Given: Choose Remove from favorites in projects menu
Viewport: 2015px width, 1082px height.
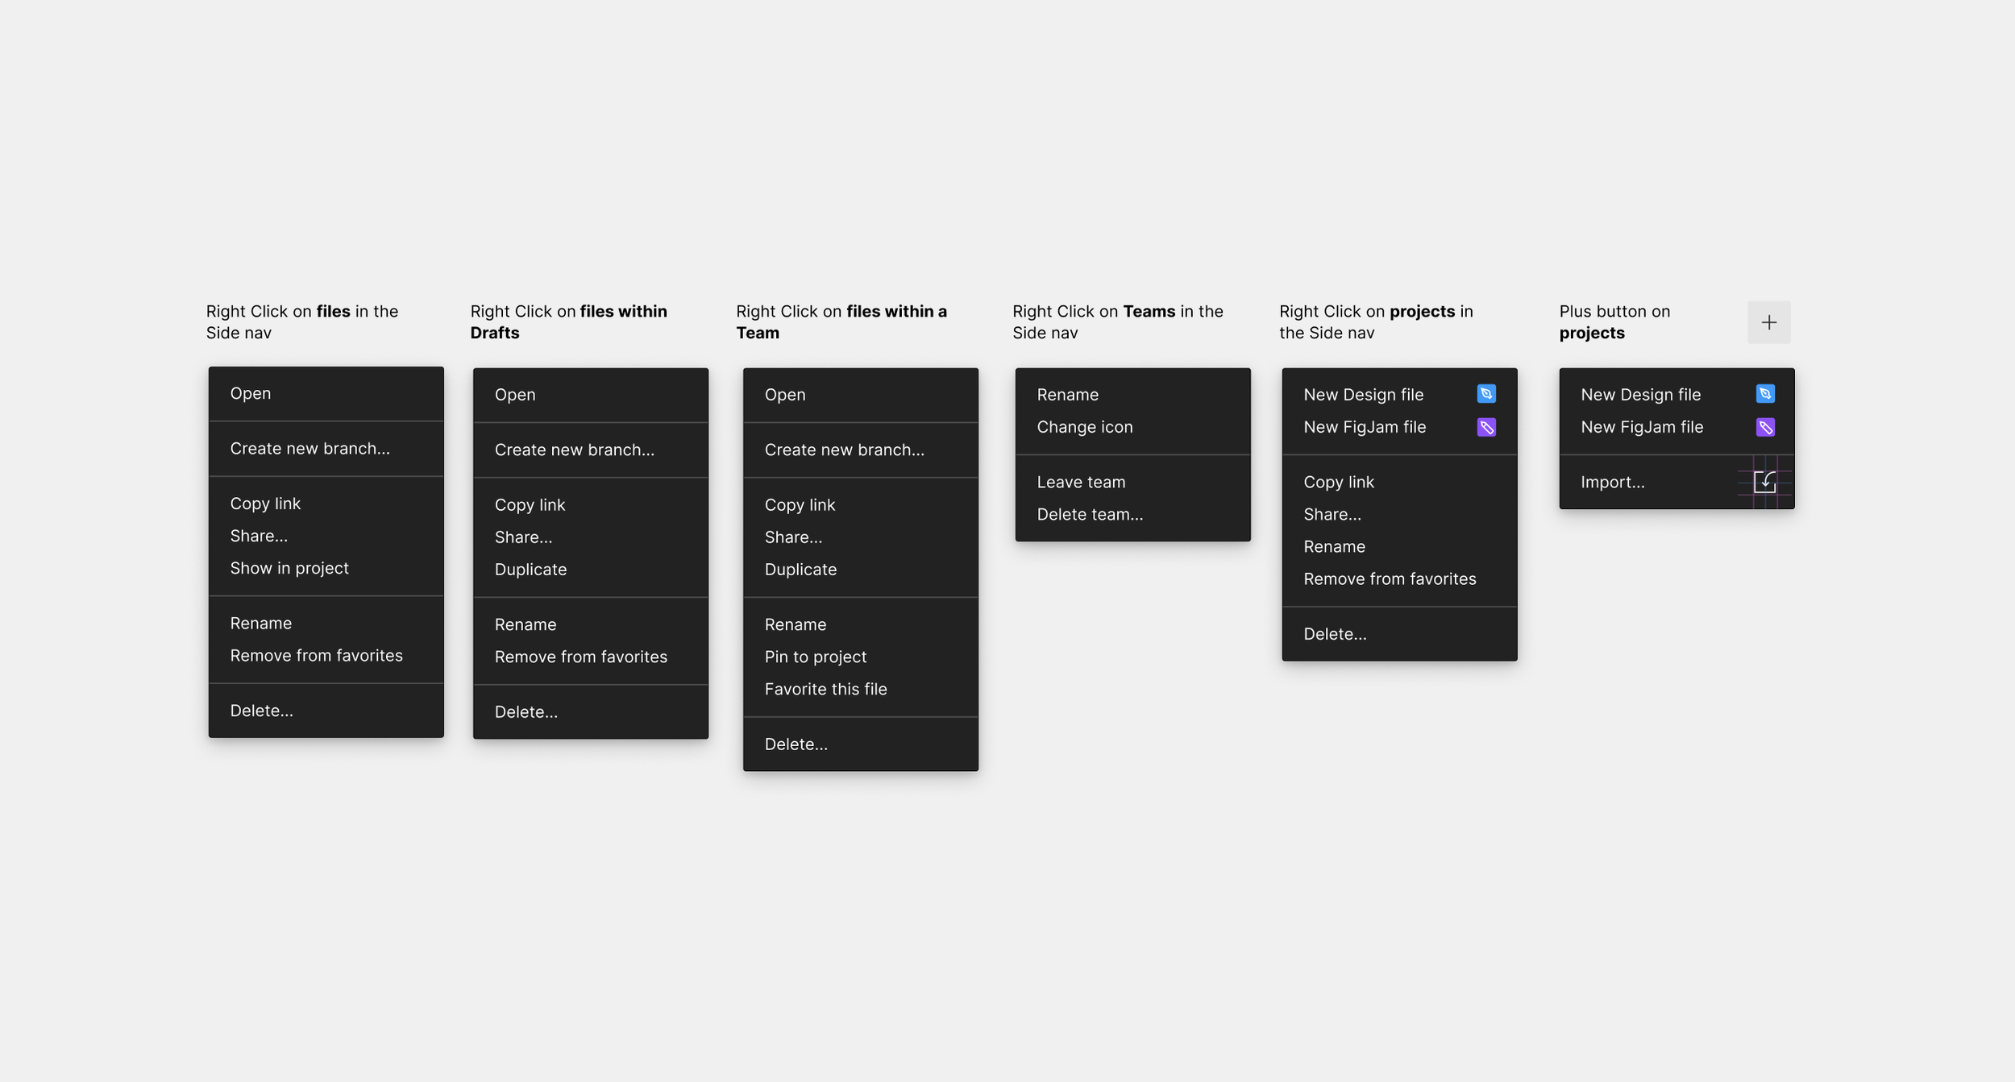Looking at the screenshot, I should click(1390, 578).
